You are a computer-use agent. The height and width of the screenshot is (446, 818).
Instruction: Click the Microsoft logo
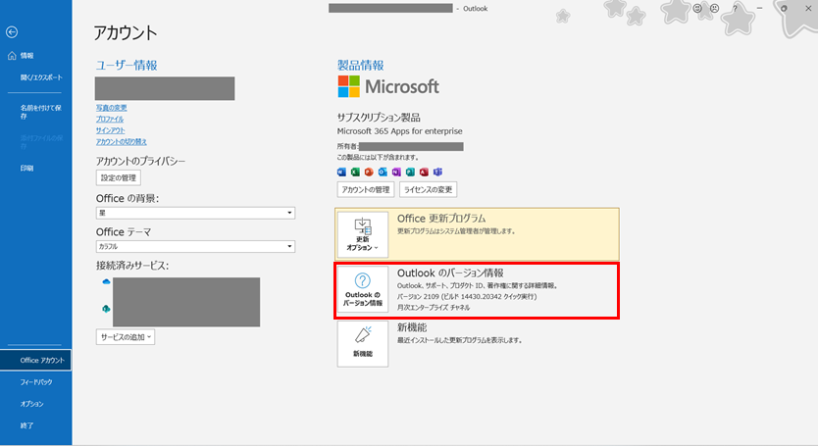[388, 86]
